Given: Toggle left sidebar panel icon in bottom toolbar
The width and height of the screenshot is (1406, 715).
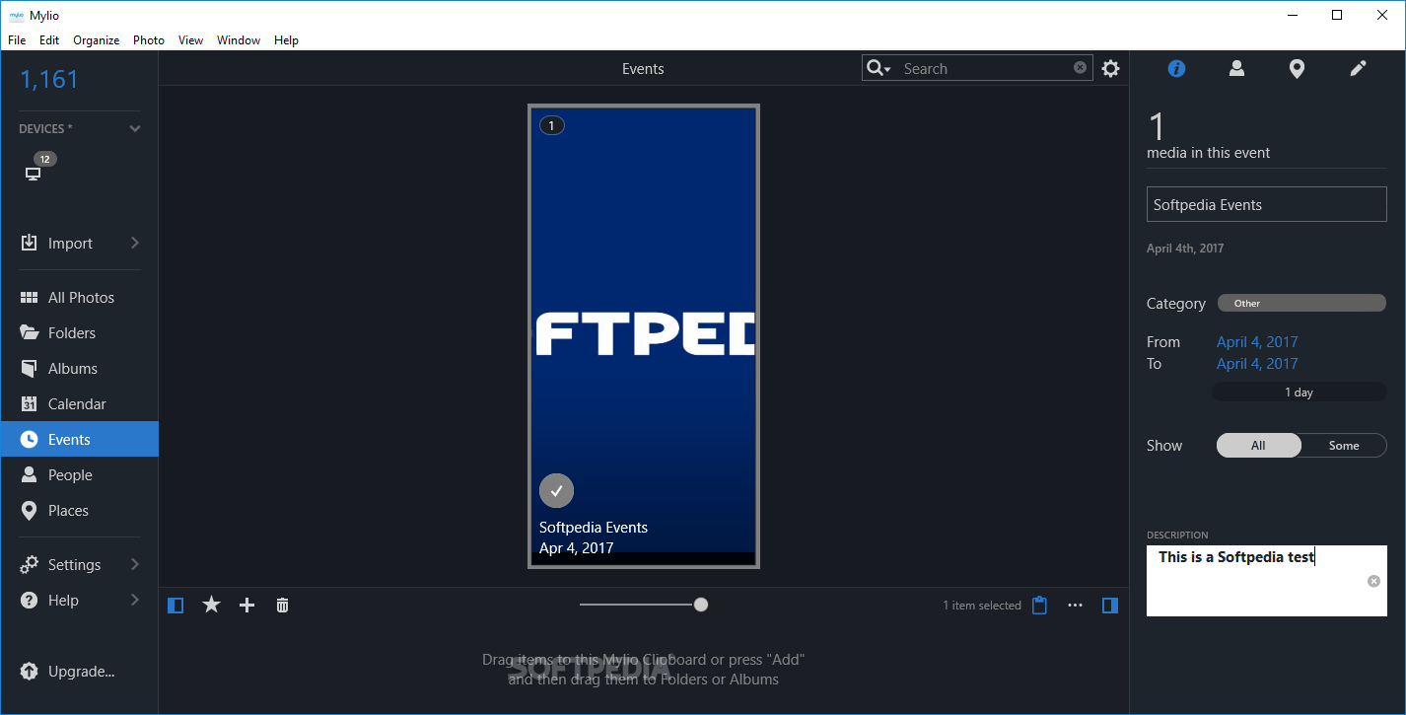Looking at the screenshot, I should pyautogui.click(x=176, y=605).
